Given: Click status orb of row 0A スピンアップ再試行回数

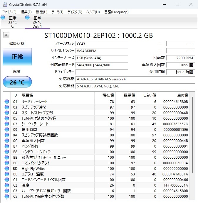Looking at the screenshot, I should click(7, 135).
